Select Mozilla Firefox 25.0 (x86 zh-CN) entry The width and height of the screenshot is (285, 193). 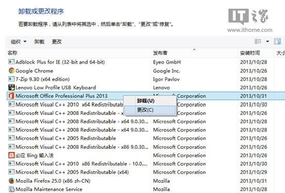click(53, 181)
